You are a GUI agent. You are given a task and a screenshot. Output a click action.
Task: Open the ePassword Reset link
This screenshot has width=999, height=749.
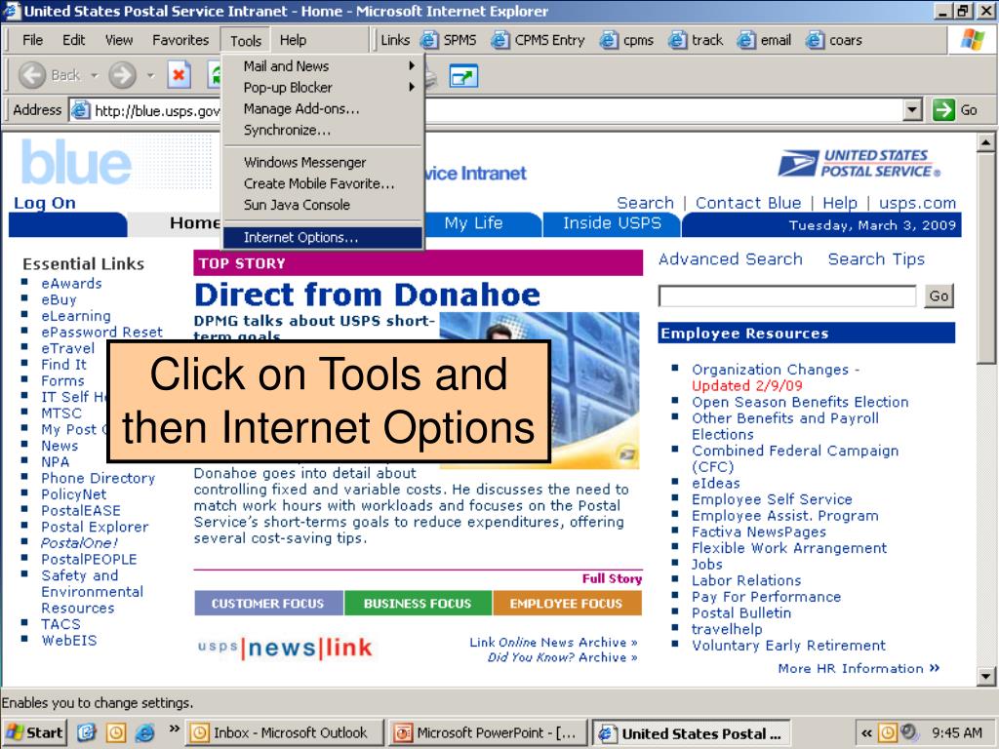click(101, 332)
